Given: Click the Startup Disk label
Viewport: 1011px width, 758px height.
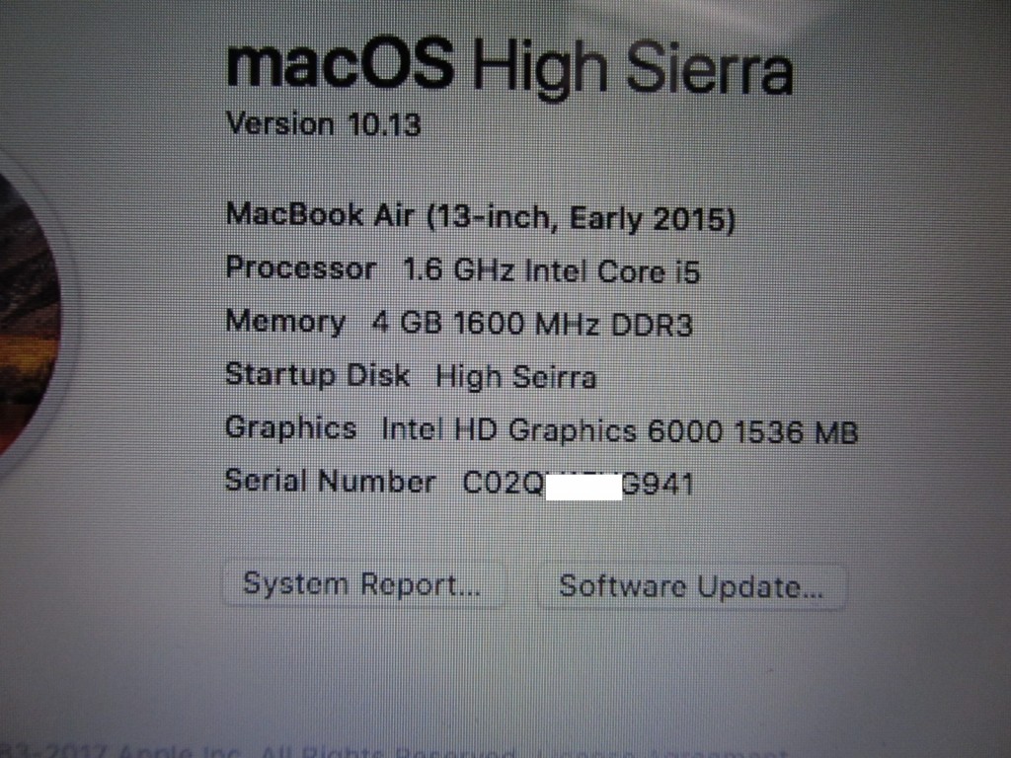Looking at the screenshot, I should coord(317,375).
